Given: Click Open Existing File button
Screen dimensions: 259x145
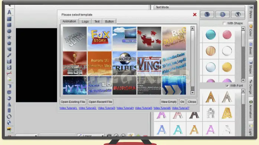Looking at the screenshot, I should pos(73,102).
